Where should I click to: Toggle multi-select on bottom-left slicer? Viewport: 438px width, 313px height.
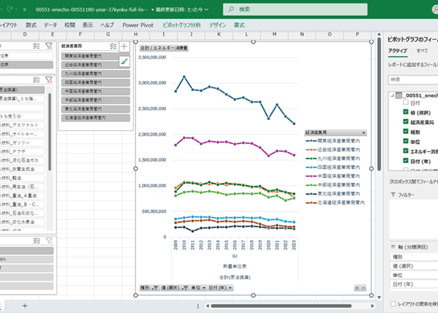click(x=36, y=240)
